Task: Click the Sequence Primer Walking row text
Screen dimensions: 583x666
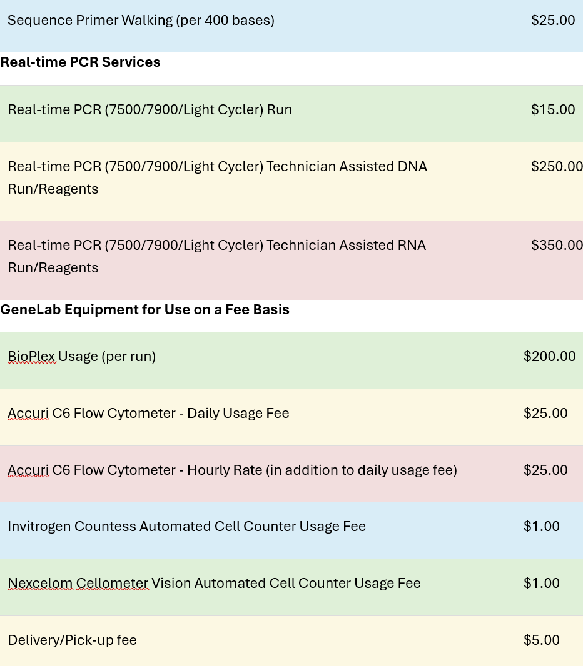Action: pyautogui.click(x=141, y=21)
